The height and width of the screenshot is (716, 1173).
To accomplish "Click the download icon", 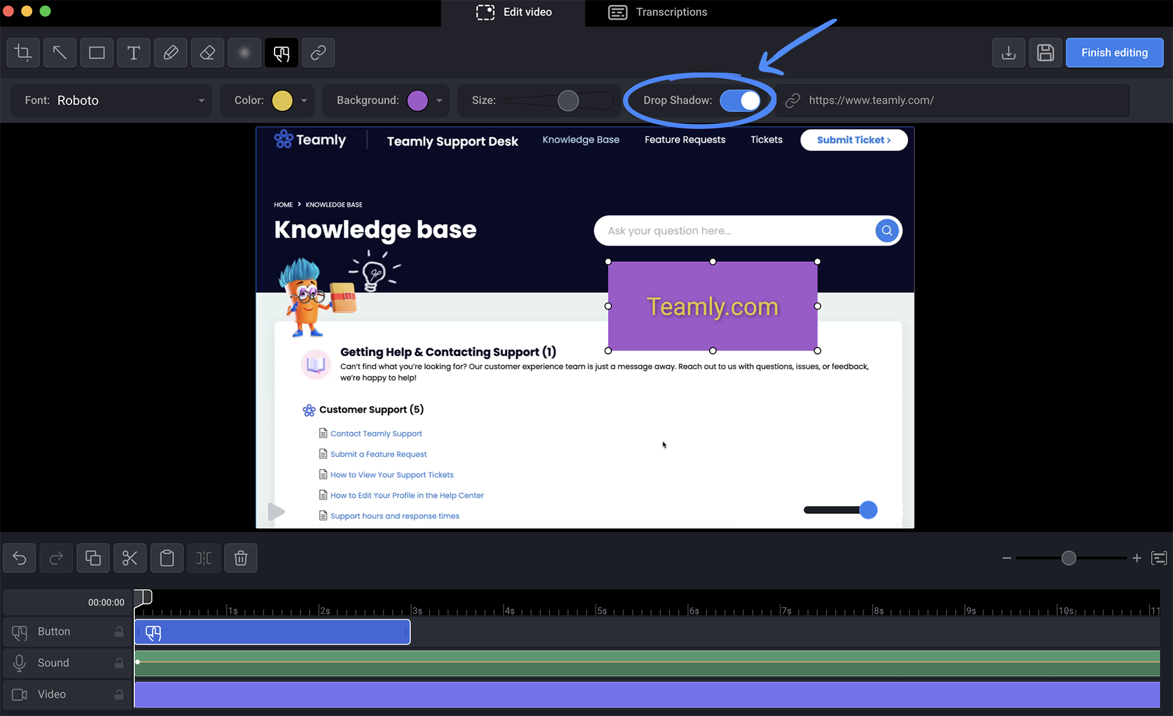I will [x=1009, y=52].
